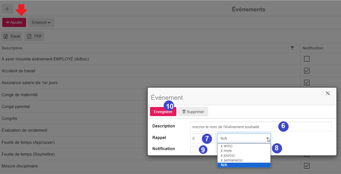Image resolution: width=341 pixels, height=174 pixels.
Task: Select Feuille de temps (Soumettre) row
Action: (x=73, y=154)
